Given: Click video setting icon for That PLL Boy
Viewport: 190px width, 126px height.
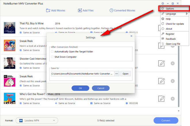Looking at the screenshot, I should pos(21,33).
